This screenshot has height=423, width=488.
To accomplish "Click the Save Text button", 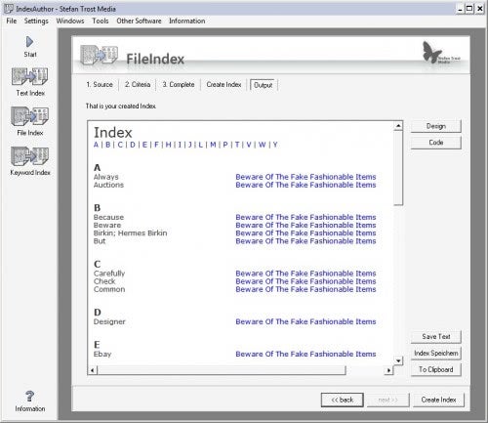I will tap(436, 336).
